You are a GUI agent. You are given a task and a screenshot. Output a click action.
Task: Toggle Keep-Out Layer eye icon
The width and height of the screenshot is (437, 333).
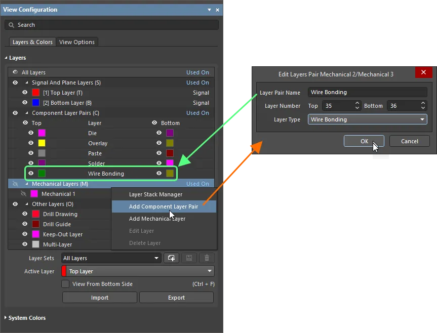pyautogui.click(x=25, y=234)
